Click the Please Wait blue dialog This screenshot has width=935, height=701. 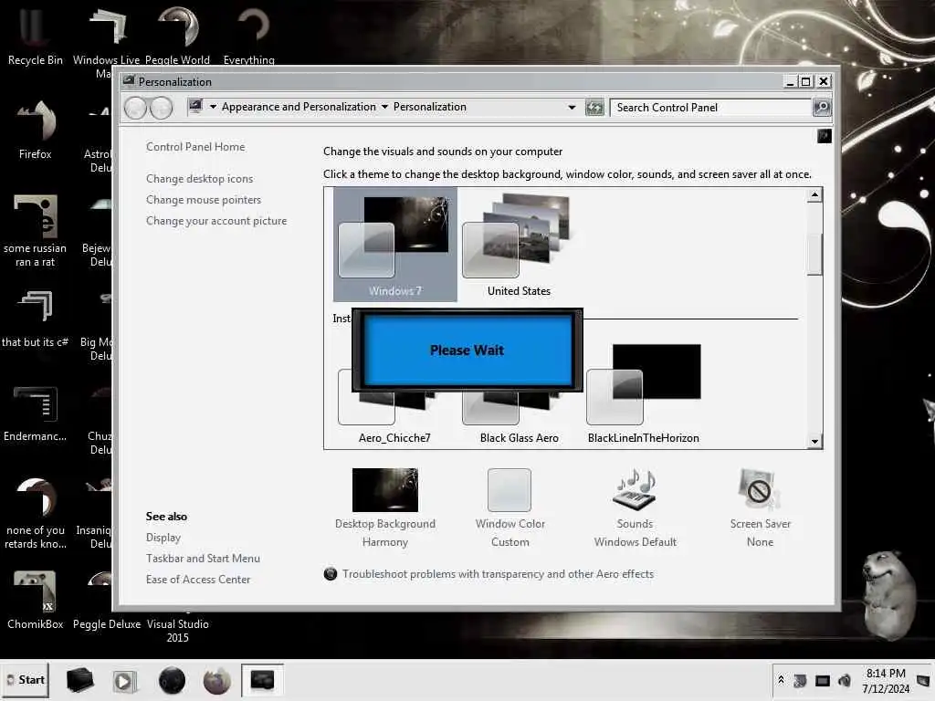click(467, 350)
